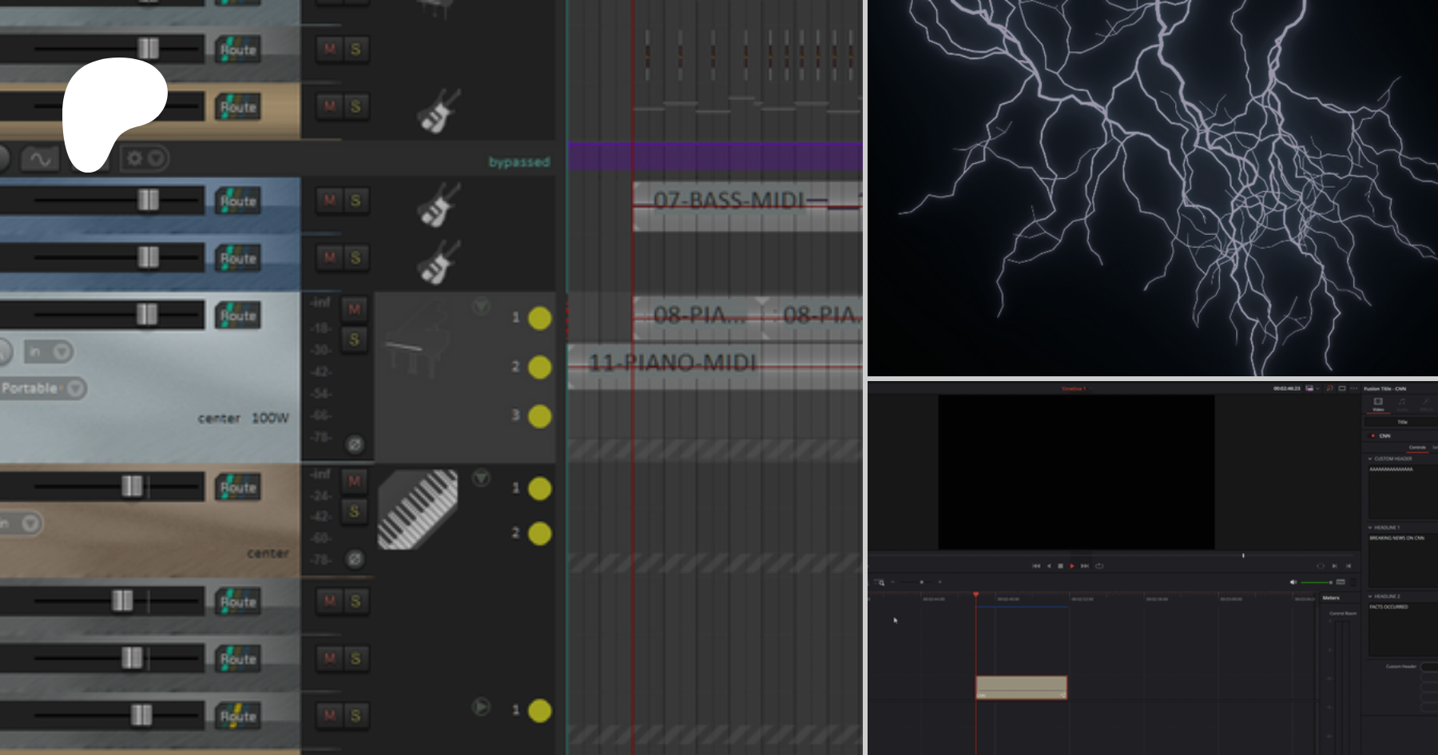The height and width of the screenshot is (755, 1438).
Task: Collapse the CUSTOM HEADER section
Action: (1370, 459)
